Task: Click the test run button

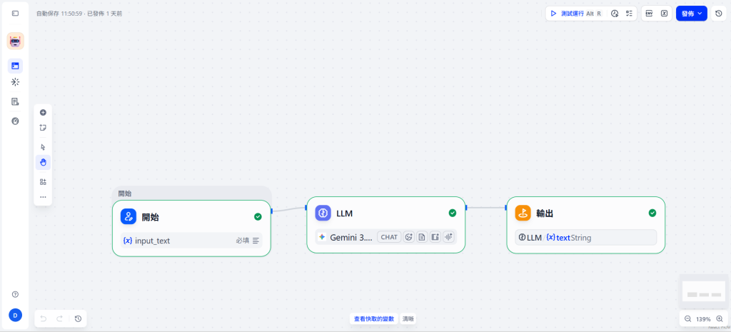Action: click(576, 14)
